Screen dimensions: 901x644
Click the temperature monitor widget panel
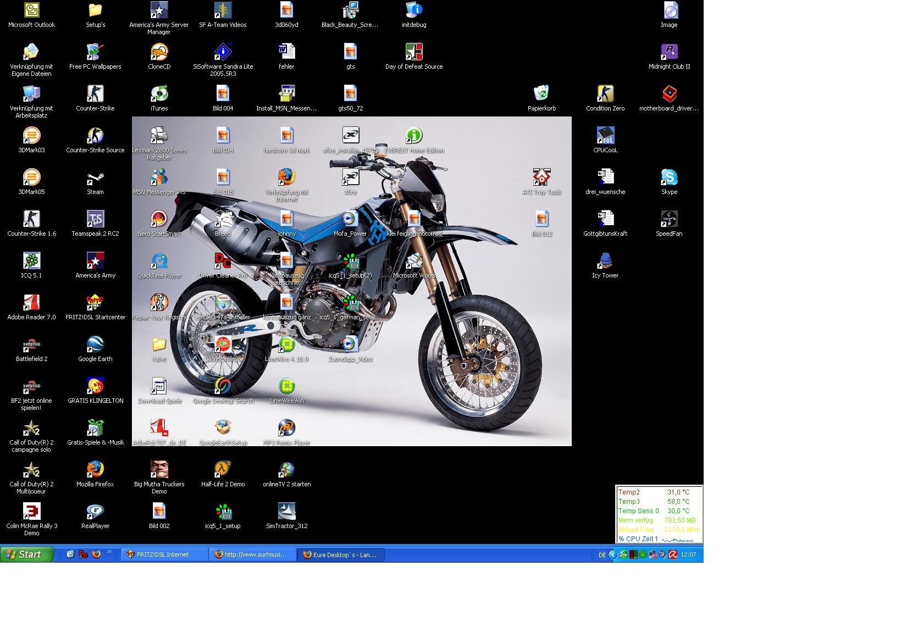(x=659, y=515)
